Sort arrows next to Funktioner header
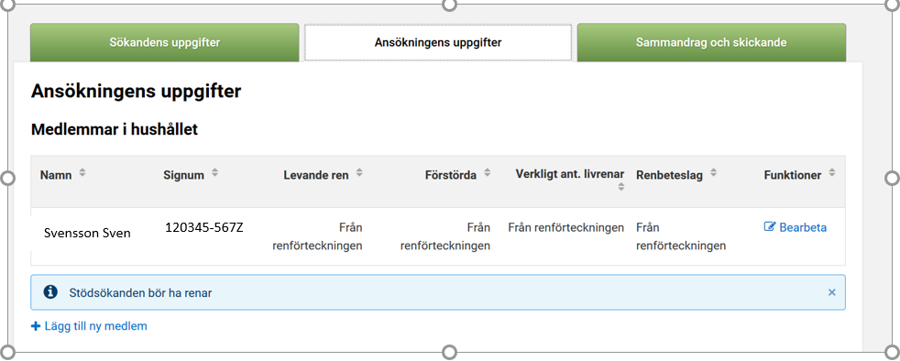900x361 pixels. pyautogui.click(x=832, y=173)
